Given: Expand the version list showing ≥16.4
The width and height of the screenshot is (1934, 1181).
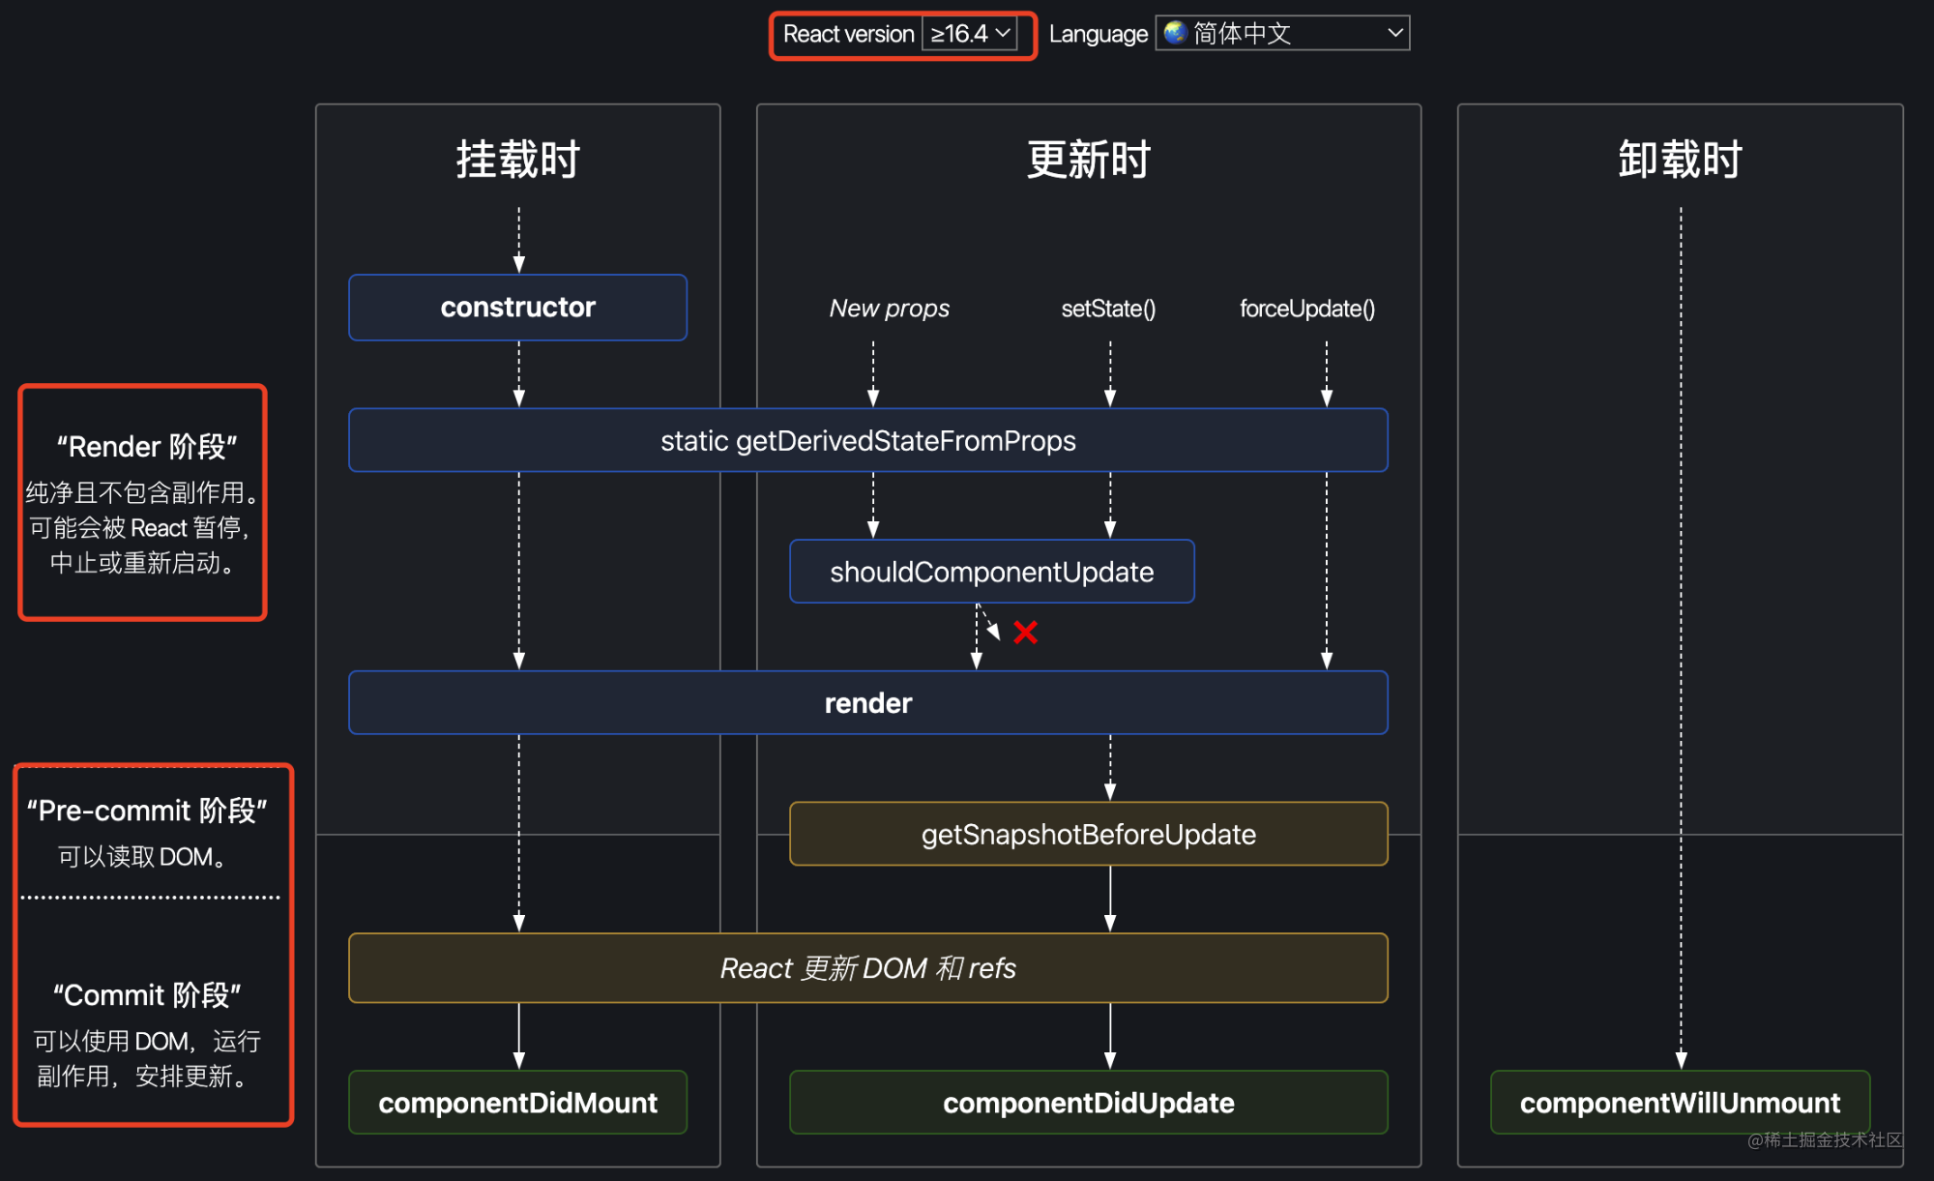Looking at the screenshot, I should click(970, 33).
